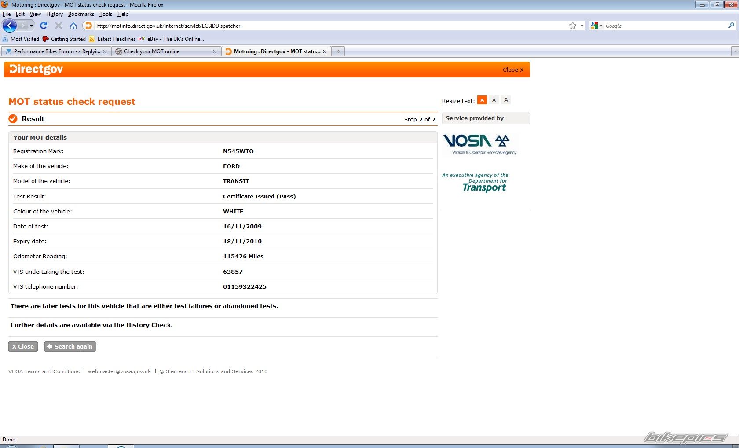Image resolution: width=739 pixels, height=448 pixels.
Task: Select the medium resize text option
Action: click(x=494, y=100)
